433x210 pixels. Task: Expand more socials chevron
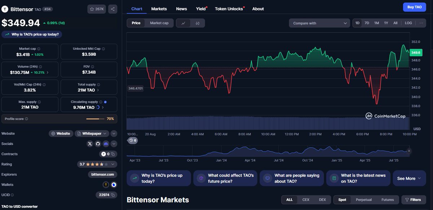point(114,144)
